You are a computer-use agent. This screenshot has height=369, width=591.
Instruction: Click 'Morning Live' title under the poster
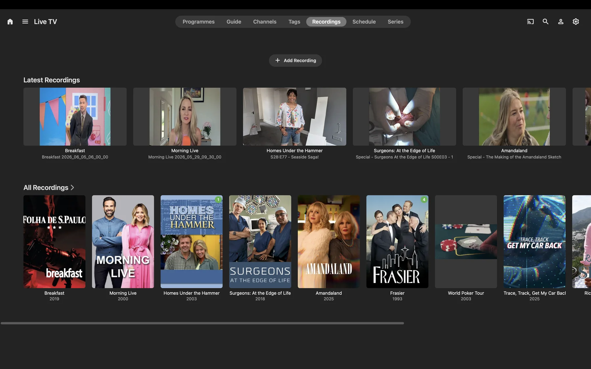click(x=123, y=293)
